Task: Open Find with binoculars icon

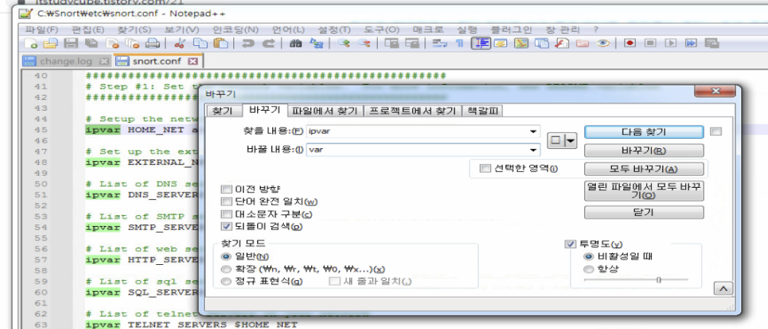Action: pyautogui.click(x=295, y=44)
